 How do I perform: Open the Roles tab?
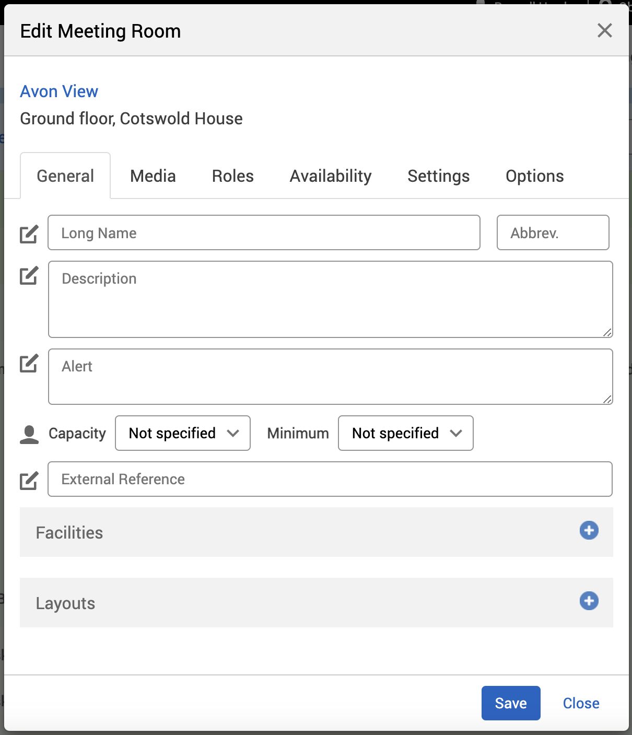coord(232,176)
